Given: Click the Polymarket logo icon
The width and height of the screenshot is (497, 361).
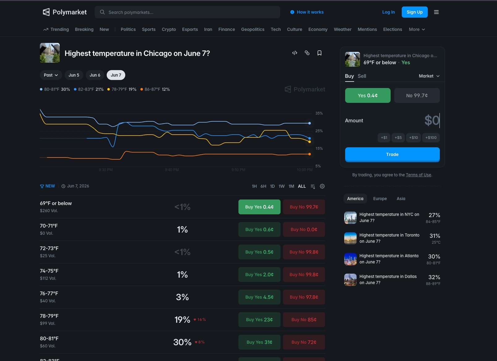Looking at the screenshot, I should click(46, 12).
